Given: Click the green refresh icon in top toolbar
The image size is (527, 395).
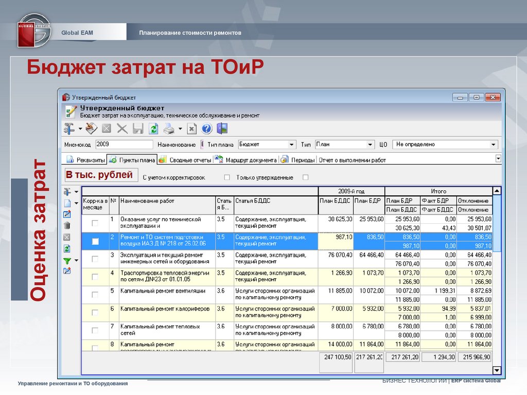Looking at the screenshot, I should coord(153,129).
